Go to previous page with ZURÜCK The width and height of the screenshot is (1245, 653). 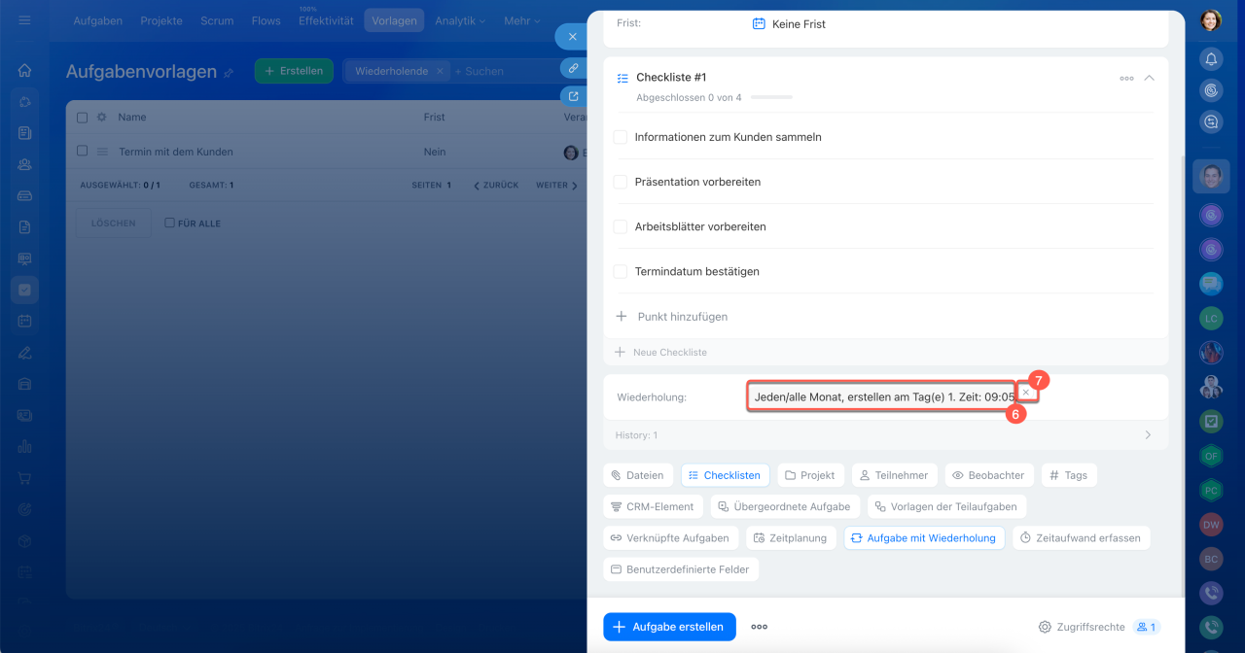coord(496,185)
